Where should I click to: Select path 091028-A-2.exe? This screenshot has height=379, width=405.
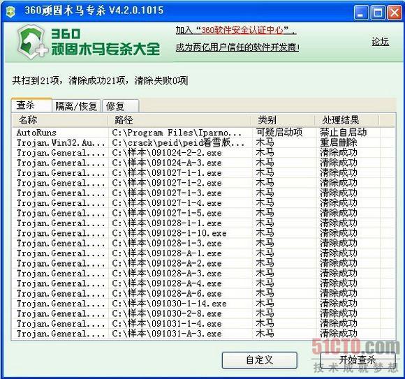click(x=167, y=264)
